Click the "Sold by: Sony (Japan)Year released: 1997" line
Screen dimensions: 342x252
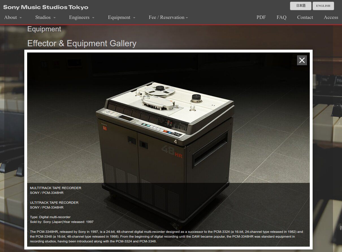tap(62, 222)
